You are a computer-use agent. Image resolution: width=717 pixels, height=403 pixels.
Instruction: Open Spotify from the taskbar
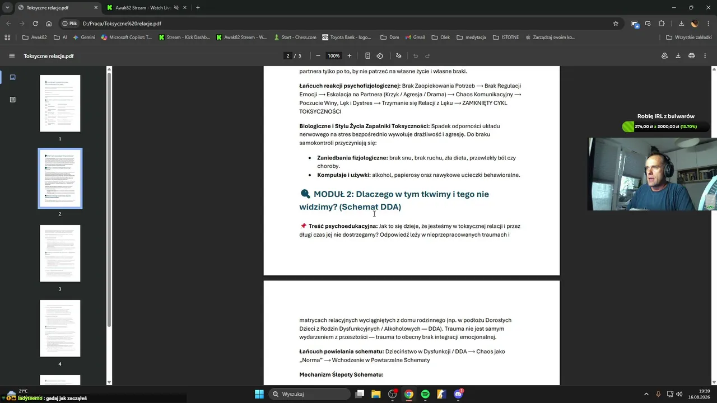pos(425,394)
